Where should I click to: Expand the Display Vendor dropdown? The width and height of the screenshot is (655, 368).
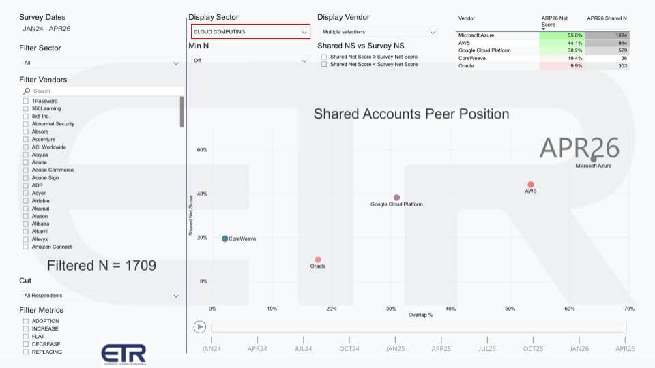377,32
